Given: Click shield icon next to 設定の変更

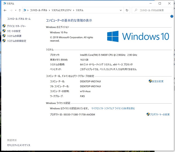Looking at the screenshot, I should click(x=150, y=81).
